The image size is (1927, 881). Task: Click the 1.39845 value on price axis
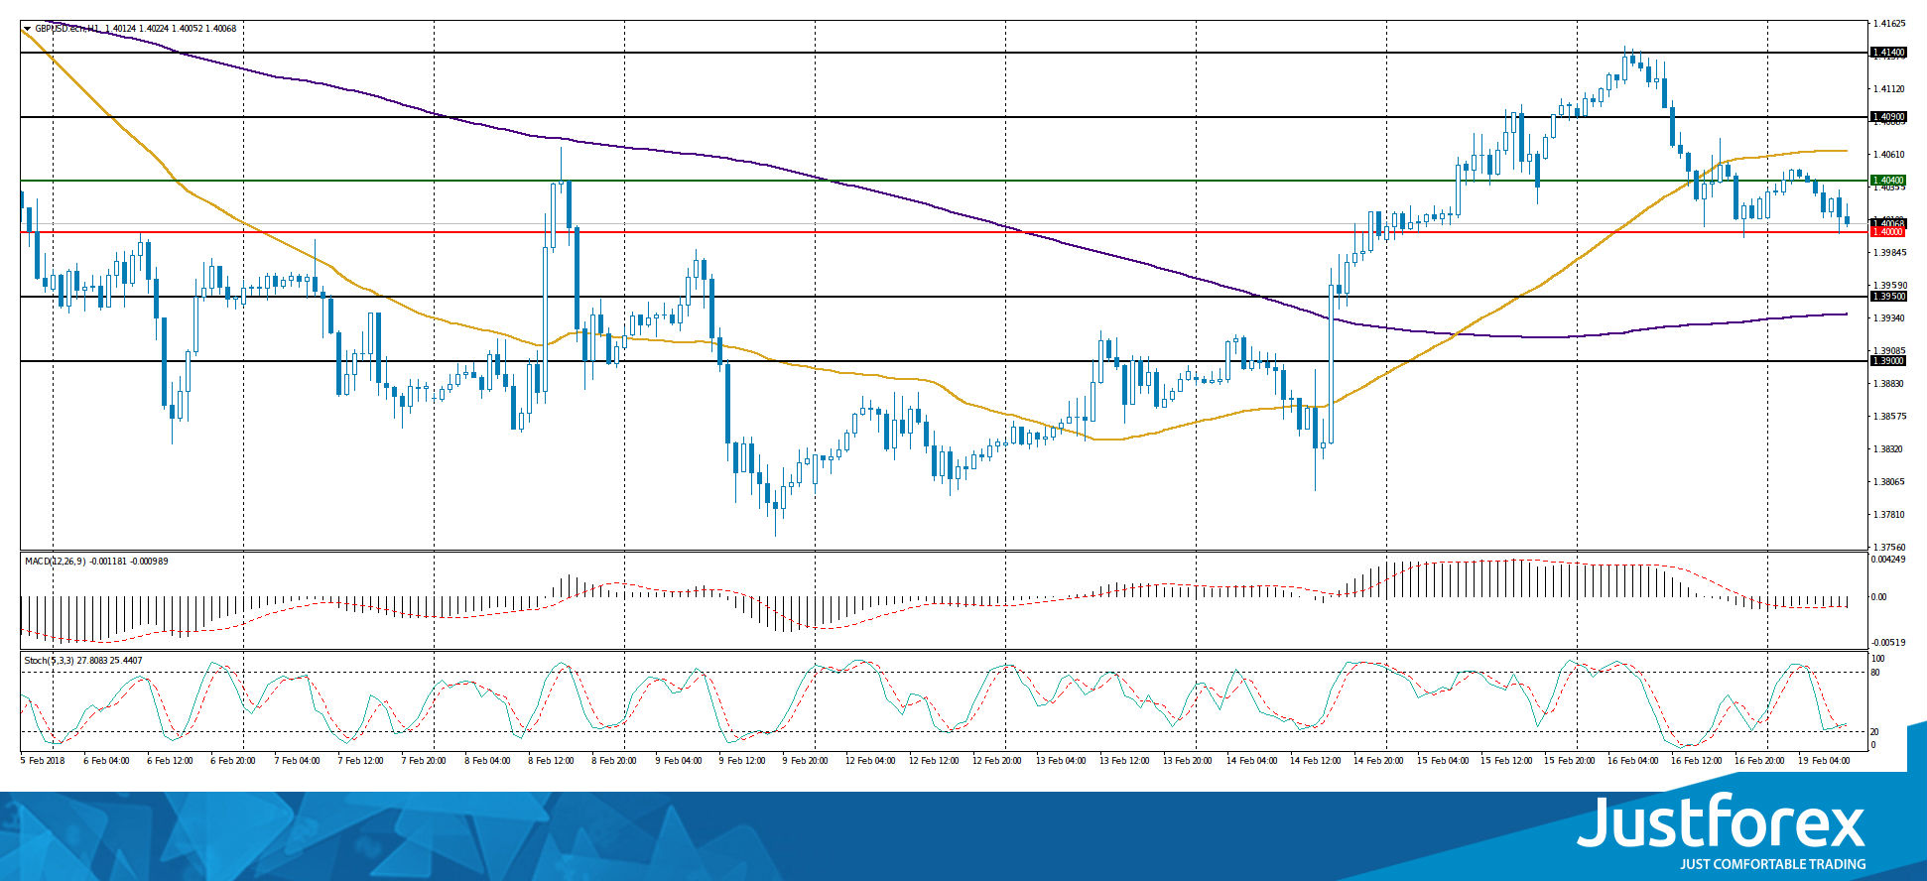coord(1888,253)
